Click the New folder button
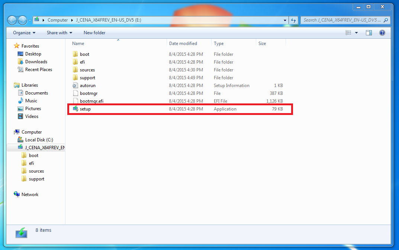399x250 pixels. tap(94, 33)
